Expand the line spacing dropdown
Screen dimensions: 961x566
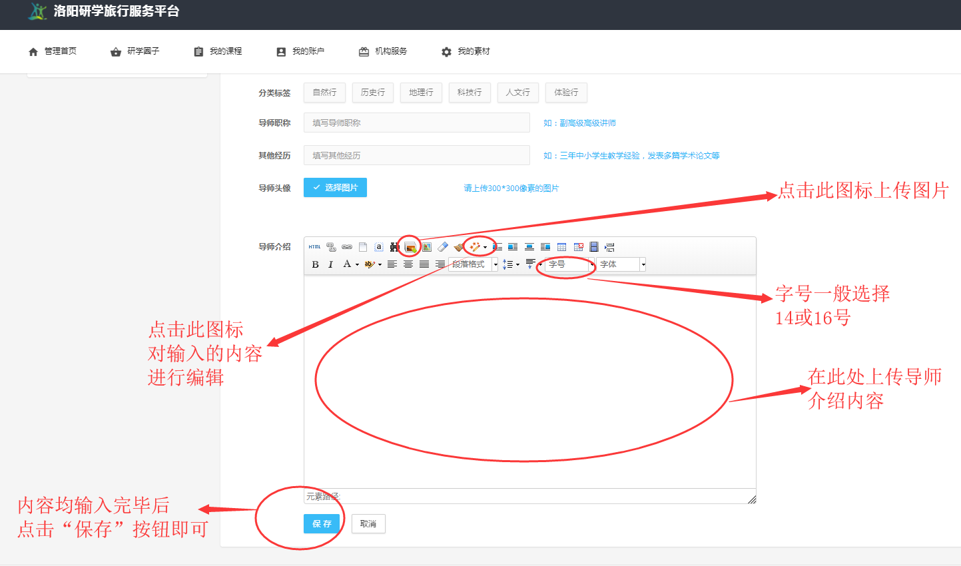(517, 265)
